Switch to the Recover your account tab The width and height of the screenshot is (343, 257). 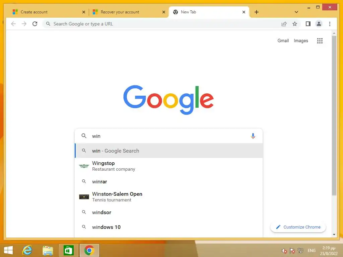point(129,12)
